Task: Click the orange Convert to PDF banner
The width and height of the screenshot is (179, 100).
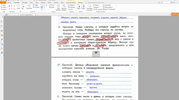Action: (175, 14)
